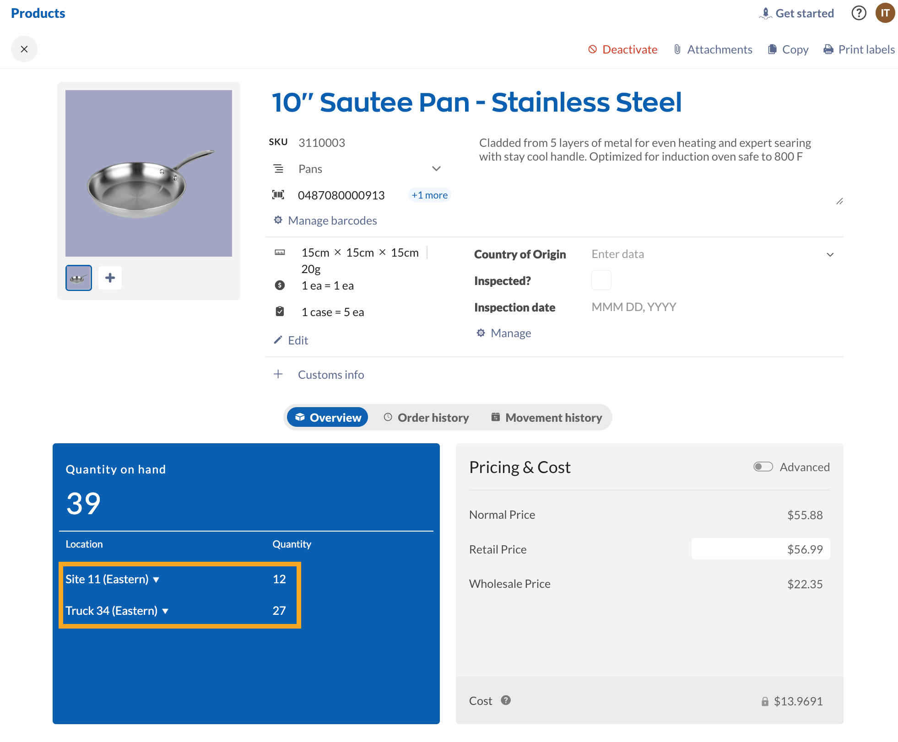Image resolution: width=898 pixels, height=742 pixels.
Task: Click the Copy product icon
Action: click(772, 49)
